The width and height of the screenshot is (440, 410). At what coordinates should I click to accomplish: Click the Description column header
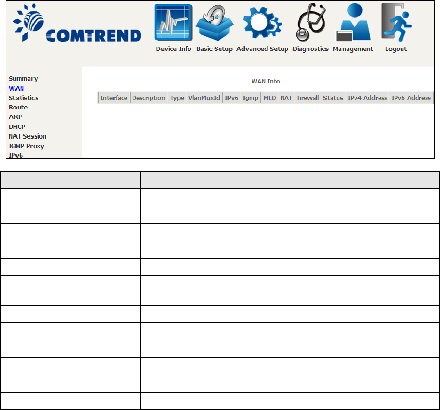click(x=149, y=98)
